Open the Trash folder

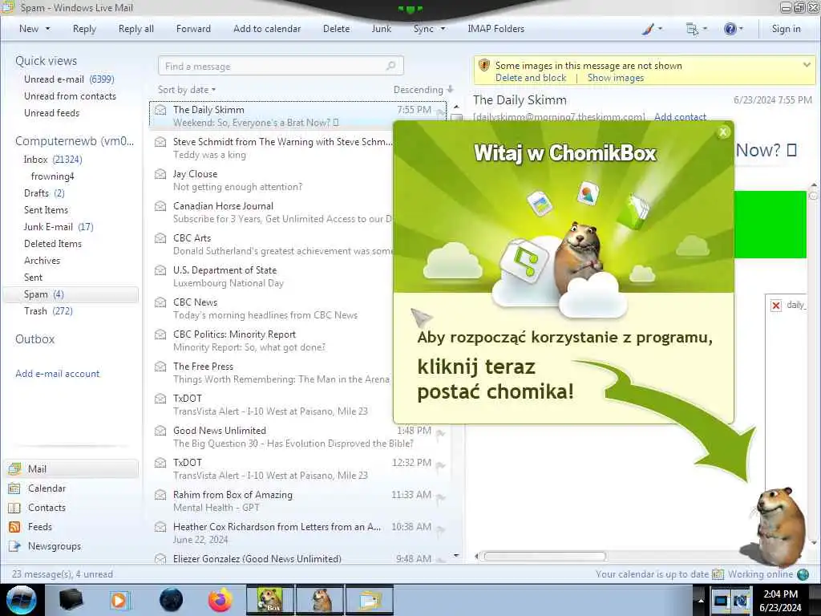[x=48, y=311]
